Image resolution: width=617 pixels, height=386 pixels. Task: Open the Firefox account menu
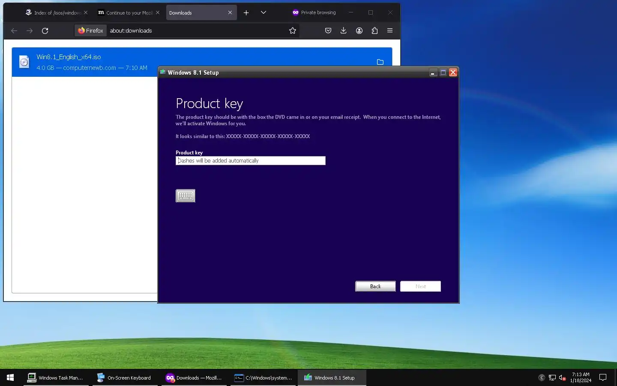click(359, 30)
